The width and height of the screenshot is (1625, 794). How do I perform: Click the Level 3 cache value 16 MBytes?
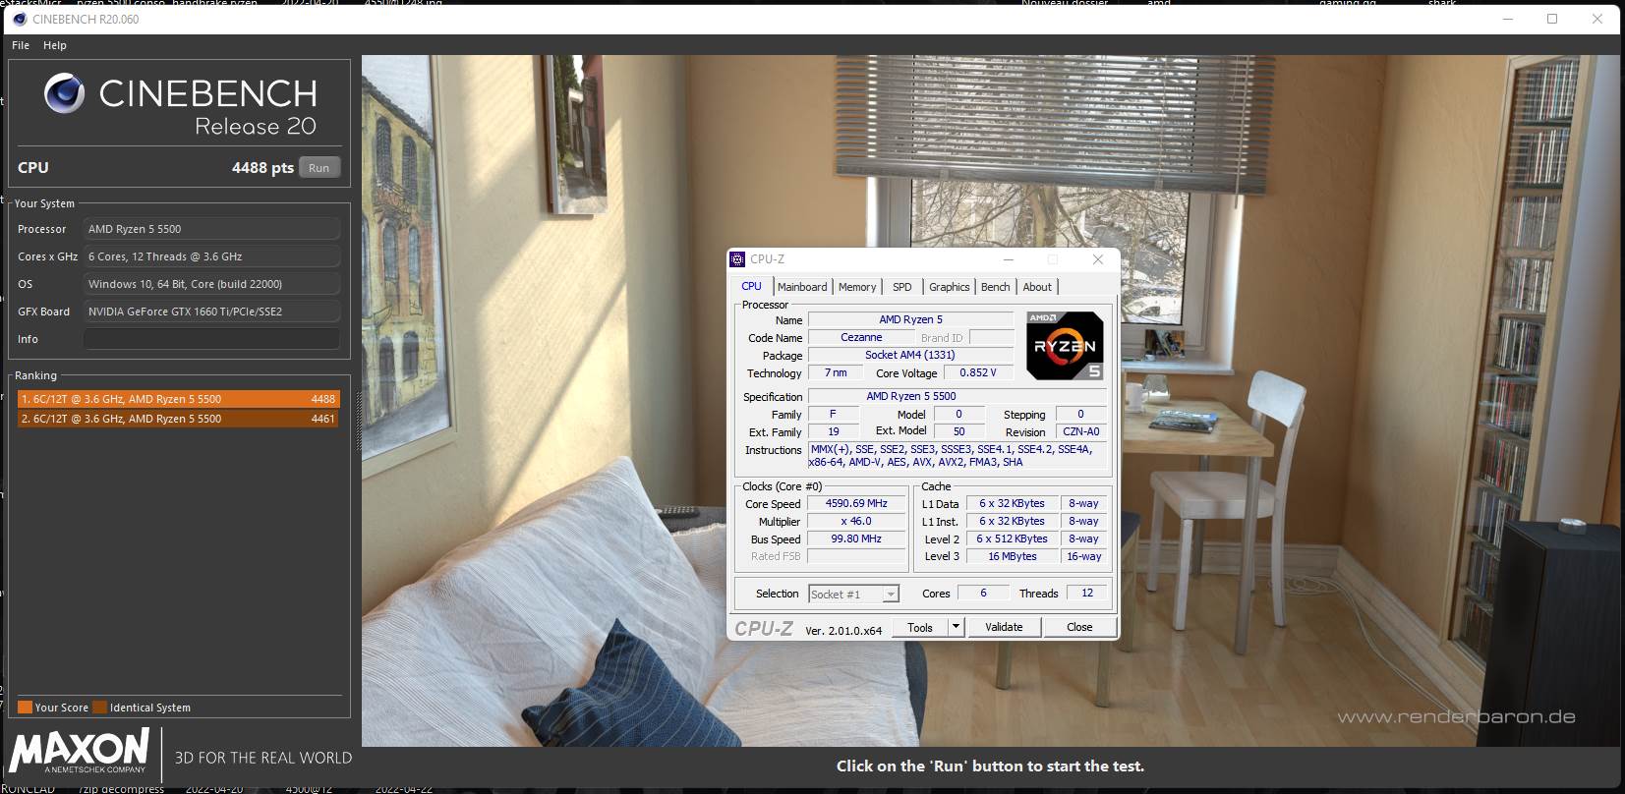[x=1013, y=556]
